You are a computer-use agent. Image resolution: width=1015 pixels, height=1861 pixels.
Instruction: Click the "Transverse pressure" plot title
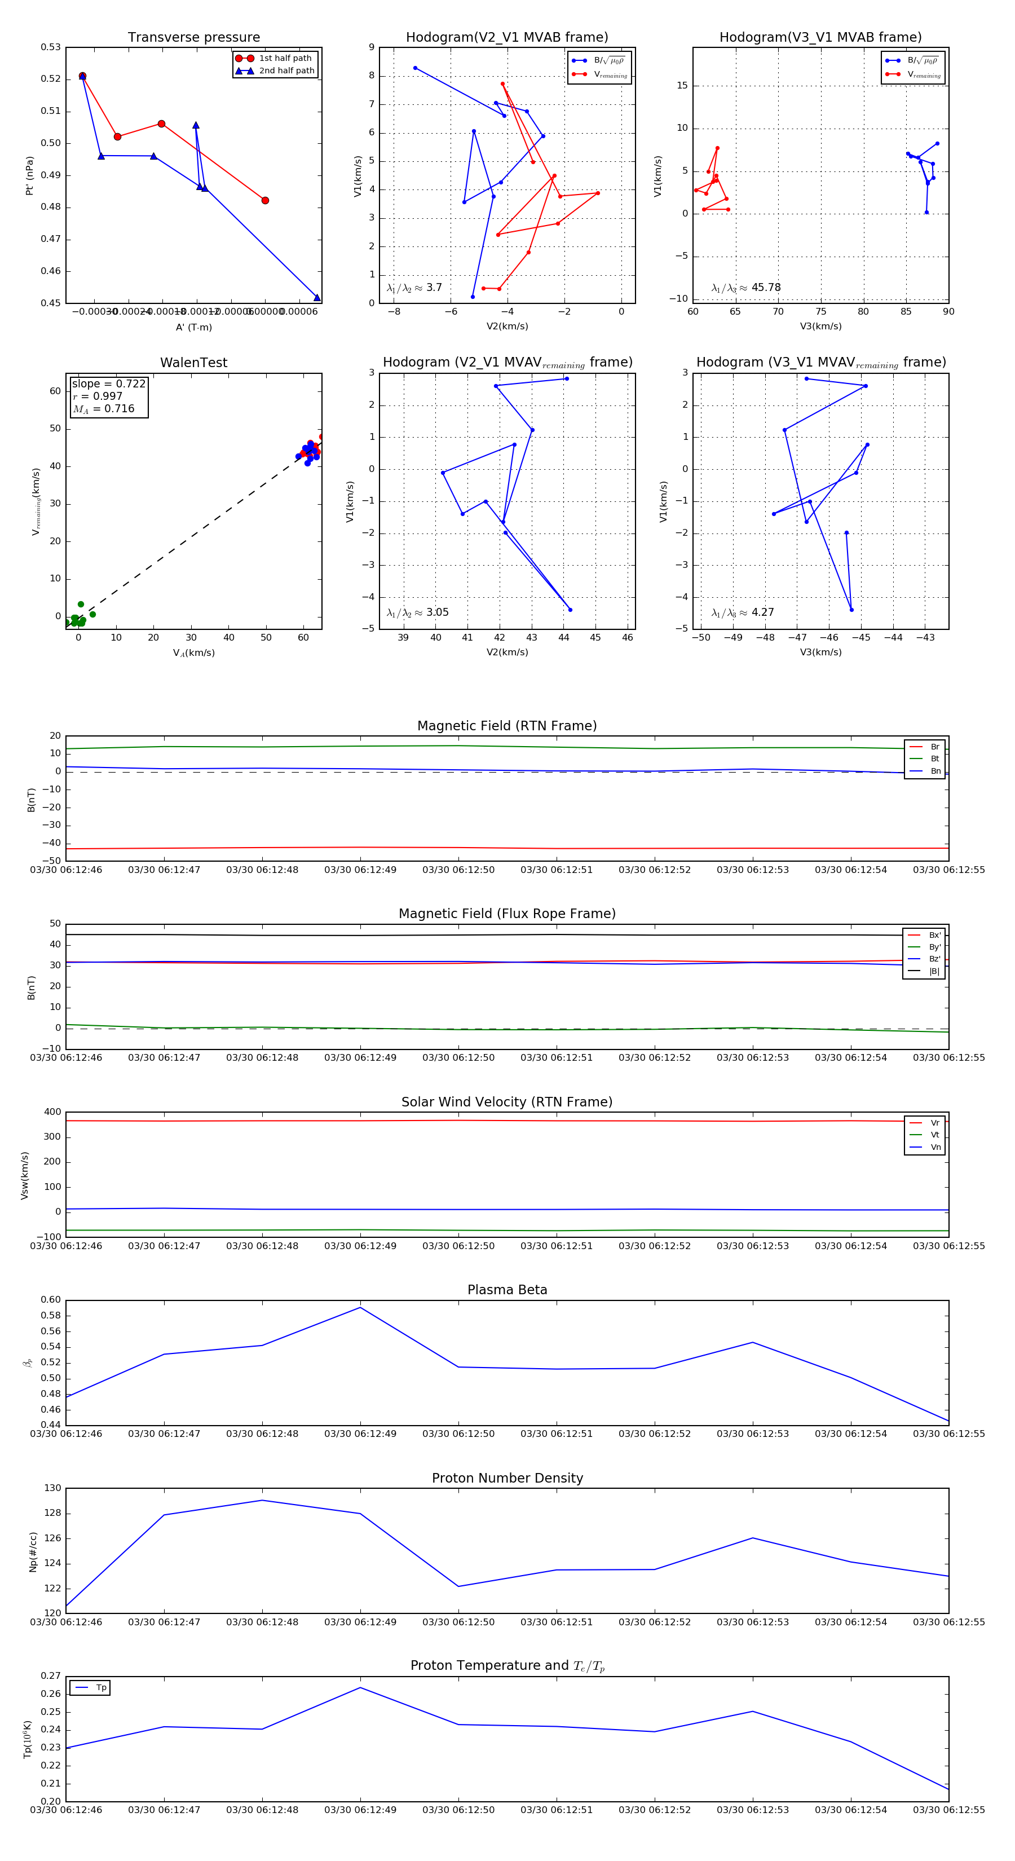pyautogui.click(x=193, y=38)
